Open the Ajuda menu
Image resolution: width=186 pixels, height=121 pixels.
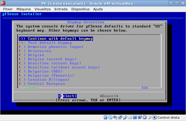click(98, 9)
